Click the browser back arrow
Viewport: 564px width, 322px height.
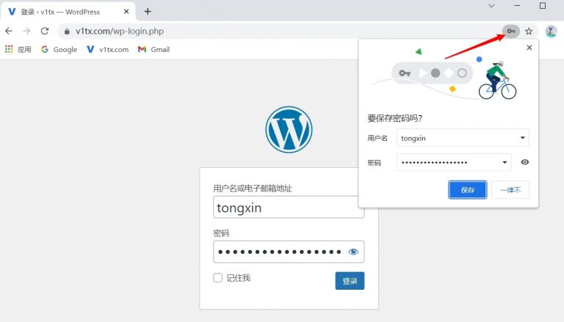click(x=9, y=32)
